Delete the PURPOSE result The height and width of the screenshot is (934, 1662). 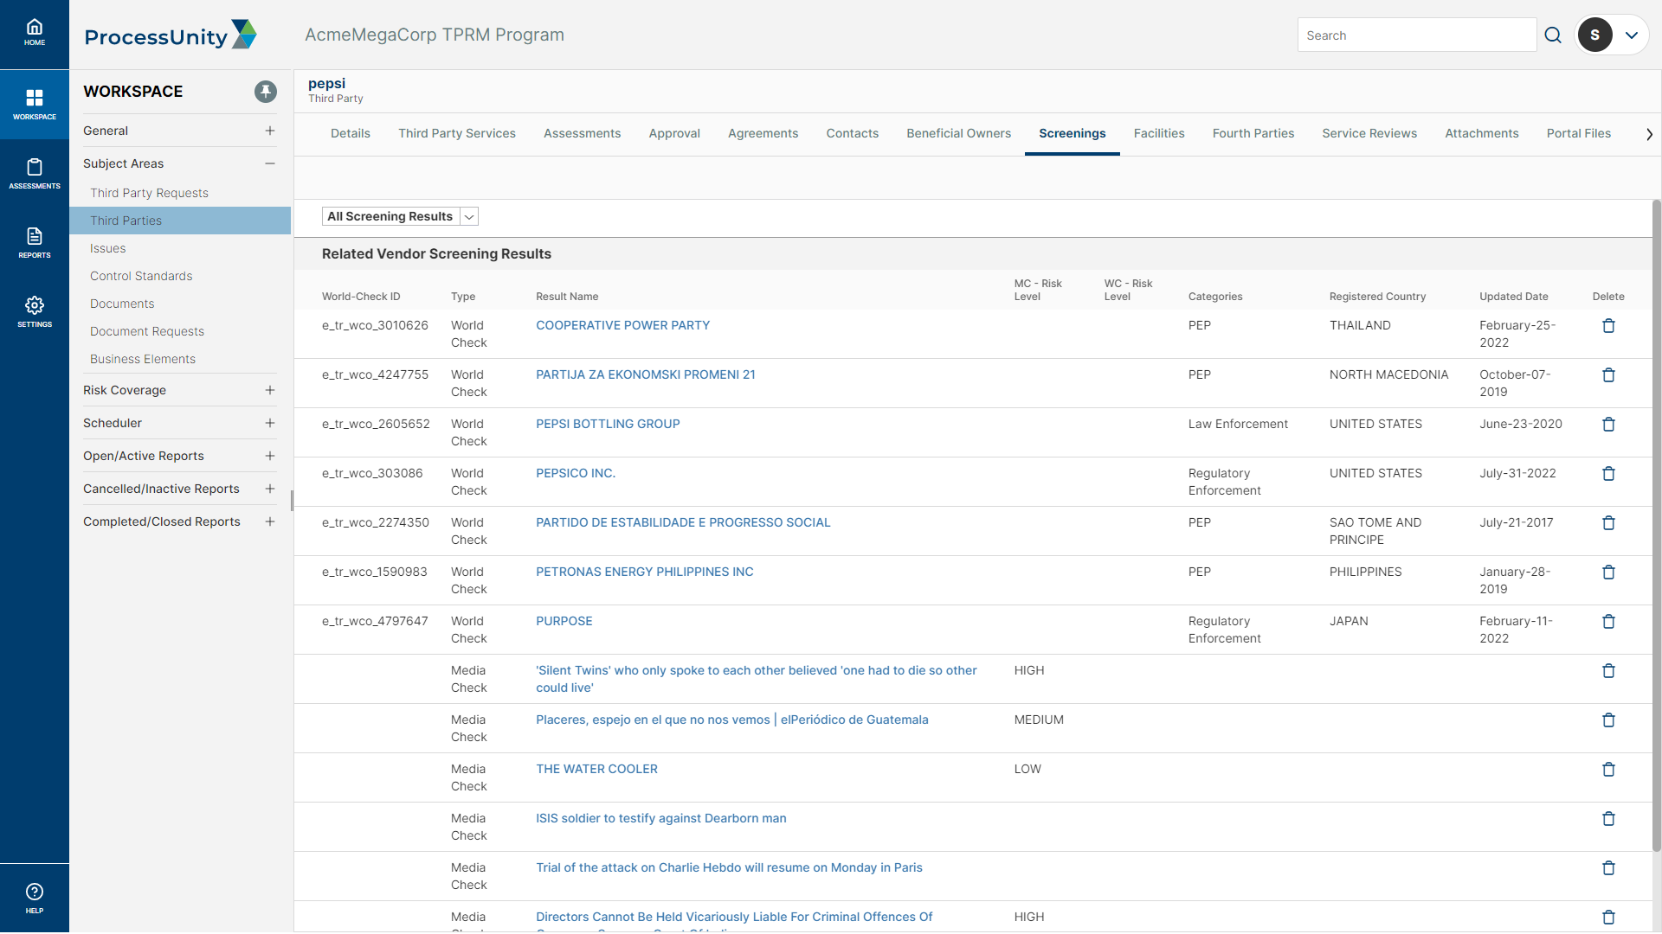[1608, 622]
